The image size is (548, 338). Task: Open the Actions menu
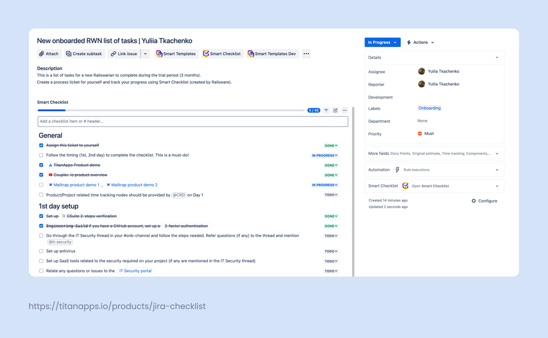tap(421, 42)
